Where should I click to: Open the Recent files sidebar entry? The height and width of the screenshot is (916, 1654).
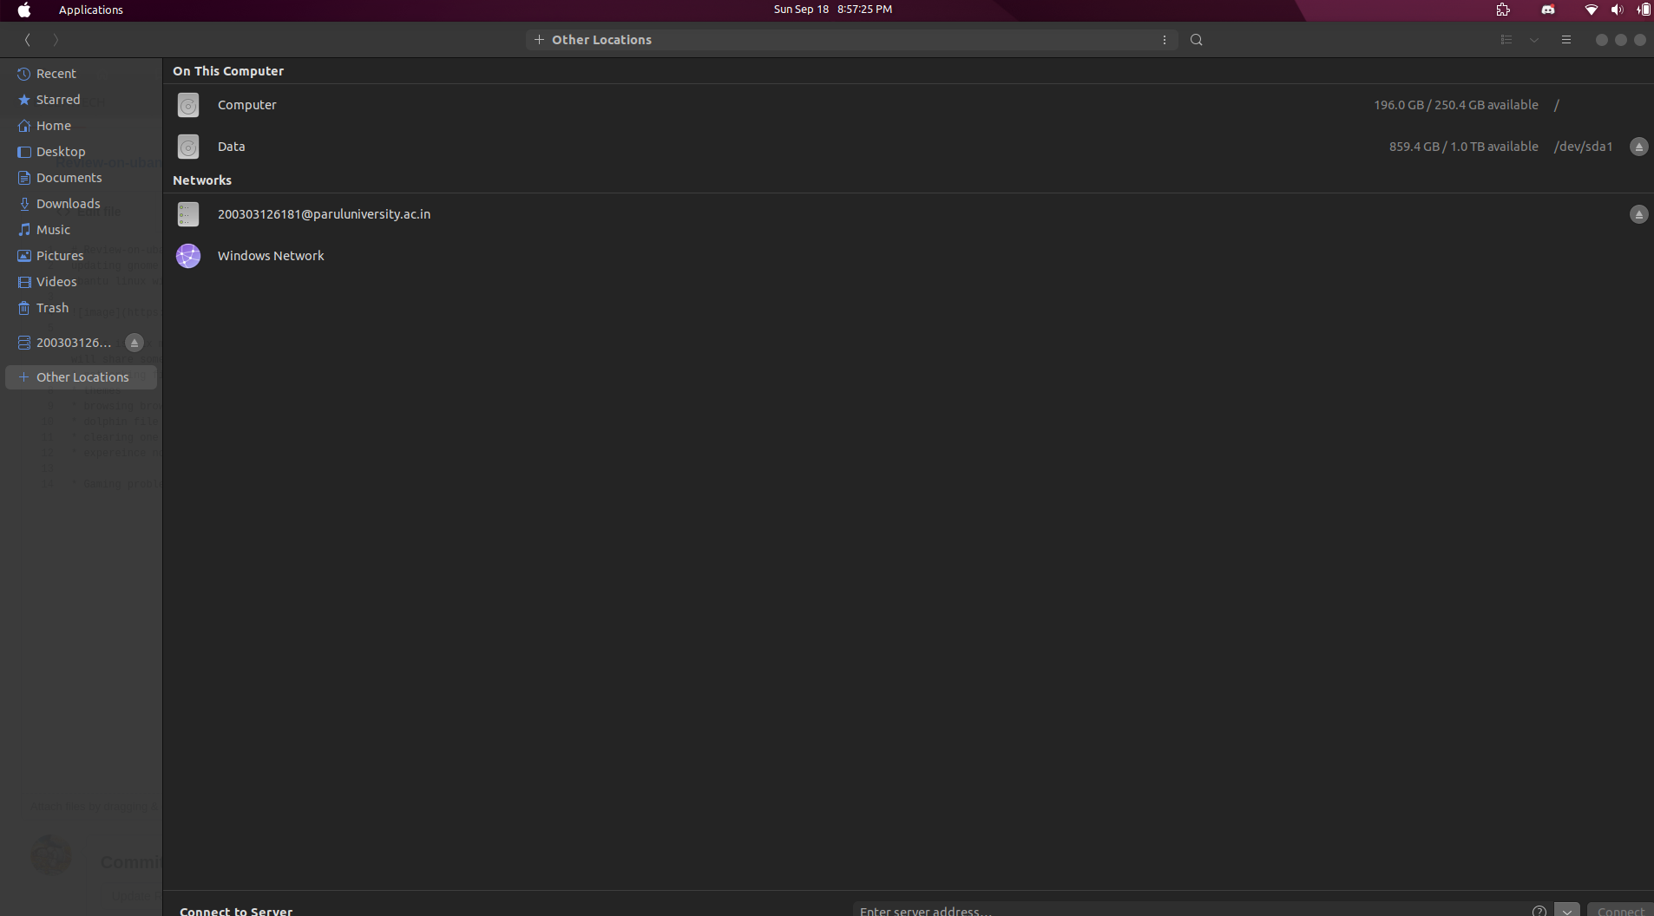point(57,74)
